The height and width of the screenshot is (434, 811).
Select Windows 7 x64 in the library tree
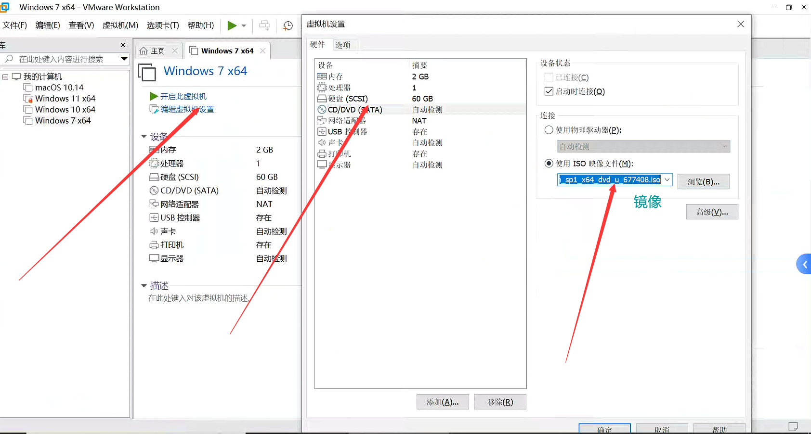pos(63,121)
